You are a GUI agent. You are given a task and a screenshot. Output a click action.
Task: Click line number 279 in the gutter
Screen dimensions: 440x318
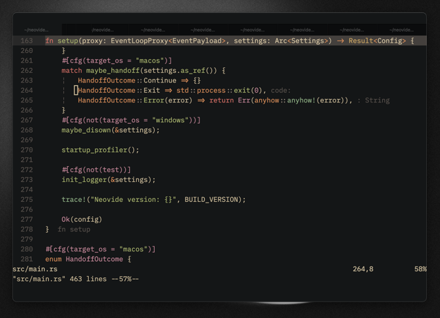(x=27, y=239)
